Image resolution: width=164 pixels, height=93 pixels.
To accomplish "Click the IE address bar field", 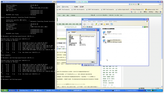I will point(93,4).
